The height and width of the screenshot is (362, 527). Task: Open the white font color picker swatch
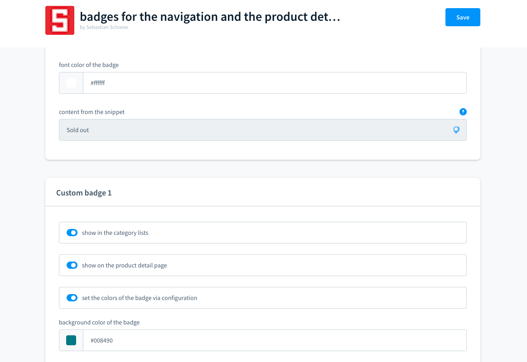[x=71, y=83]
